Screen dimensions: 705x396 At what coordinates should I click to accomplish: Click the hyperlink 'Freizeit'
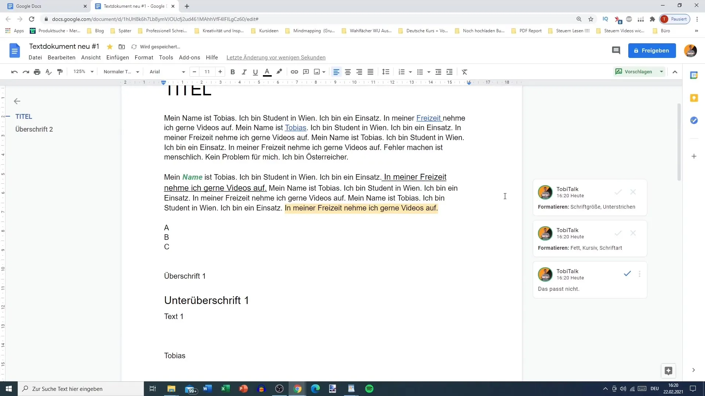click(x=428, y=118)
